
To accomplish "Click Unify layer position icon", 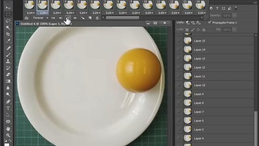I will coord(187,23).
